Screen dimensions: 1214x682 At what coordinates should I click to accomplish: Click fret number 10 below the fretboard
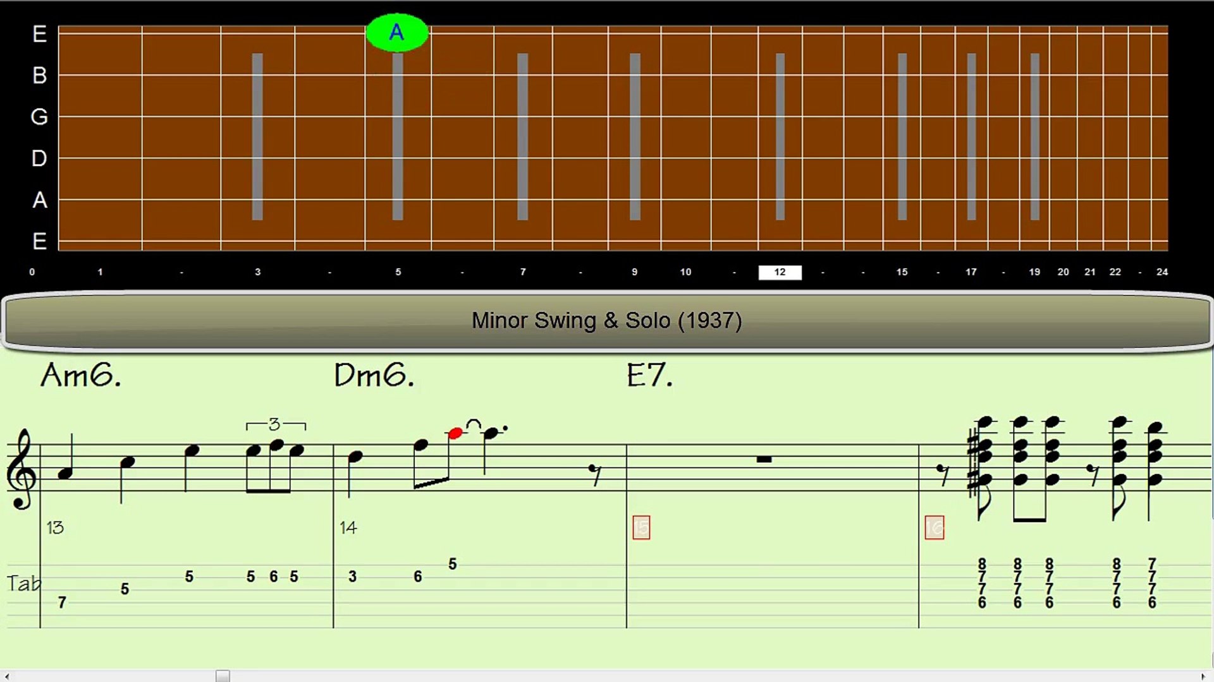click(x=686, y=272)
